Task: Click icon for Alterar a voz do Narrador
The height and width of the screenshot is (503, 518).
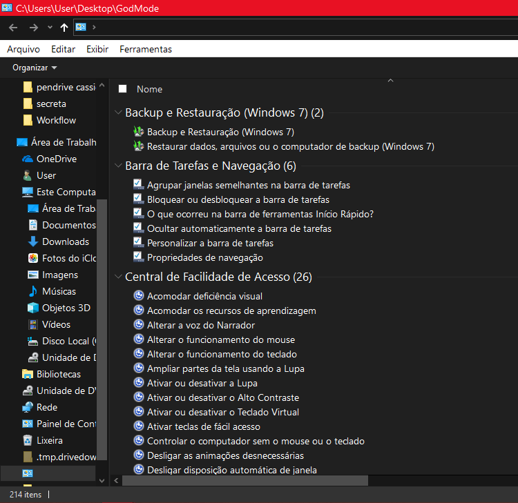Action: coord(139,324)
